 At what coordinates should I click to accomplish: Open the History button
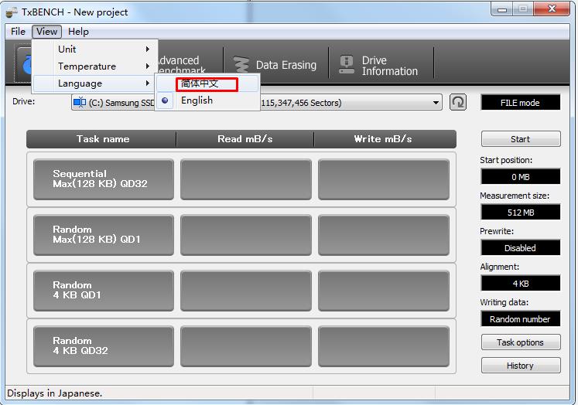(520, 366)
